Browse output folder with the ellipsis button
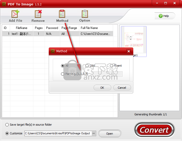182x141 pixels. click(94, 133)
